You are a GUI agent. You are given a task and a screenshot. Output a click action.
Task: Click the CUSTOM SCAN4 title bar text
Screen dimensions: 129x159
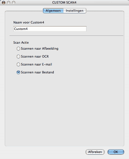tap(64, 2)
